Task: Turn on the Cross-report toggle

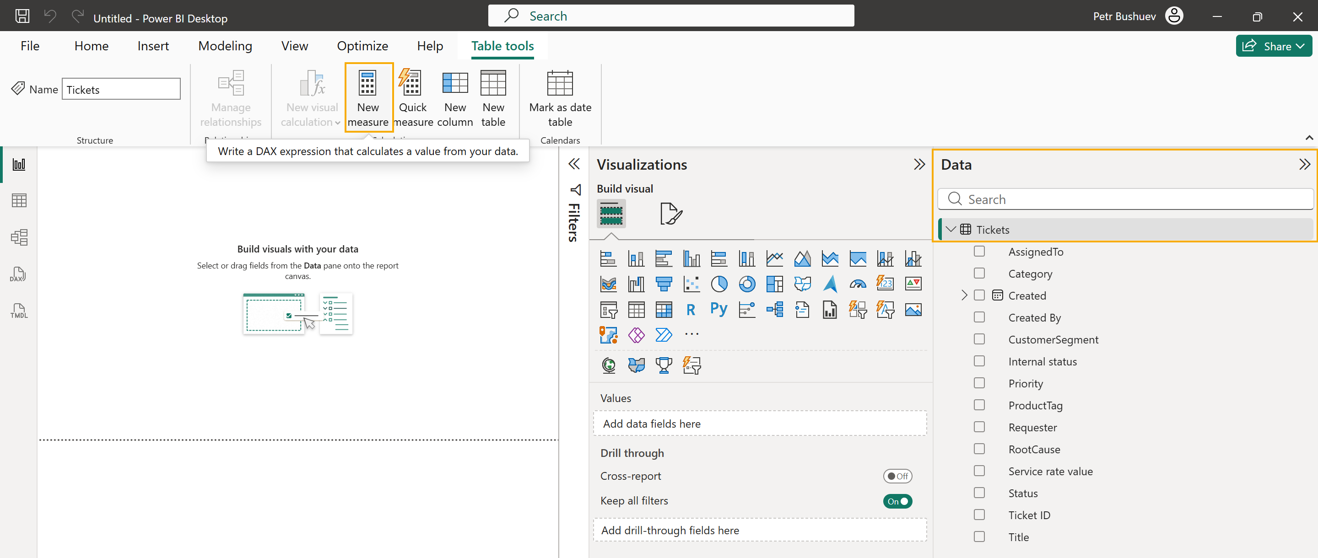Action: coord(897,476)
